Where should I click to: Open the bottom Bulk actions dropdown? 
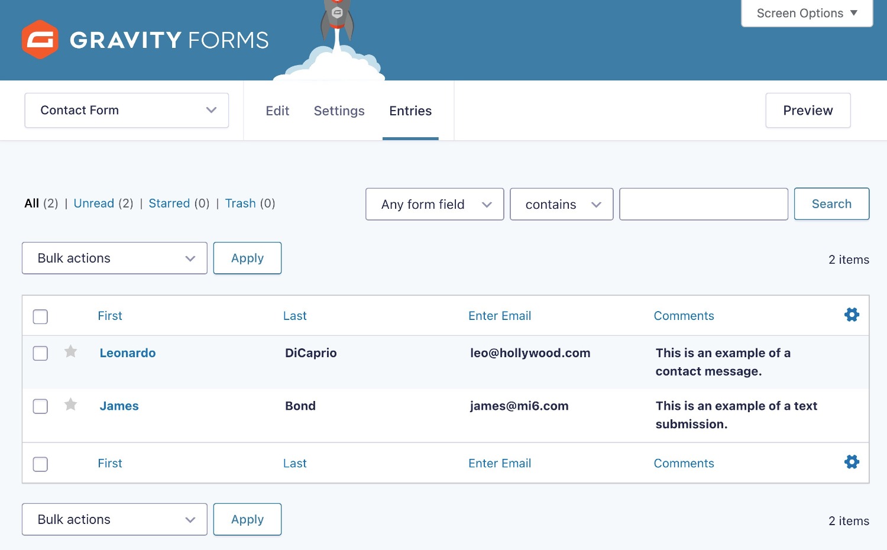click(x=115, y=519)
